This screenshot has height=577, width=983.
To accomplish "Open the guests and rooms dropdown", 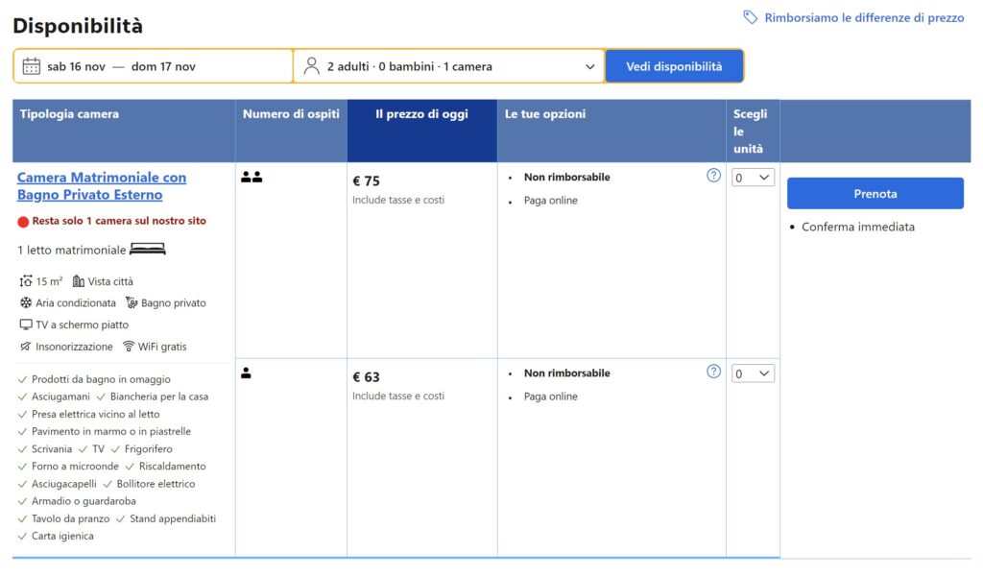I will pos(448,66).
